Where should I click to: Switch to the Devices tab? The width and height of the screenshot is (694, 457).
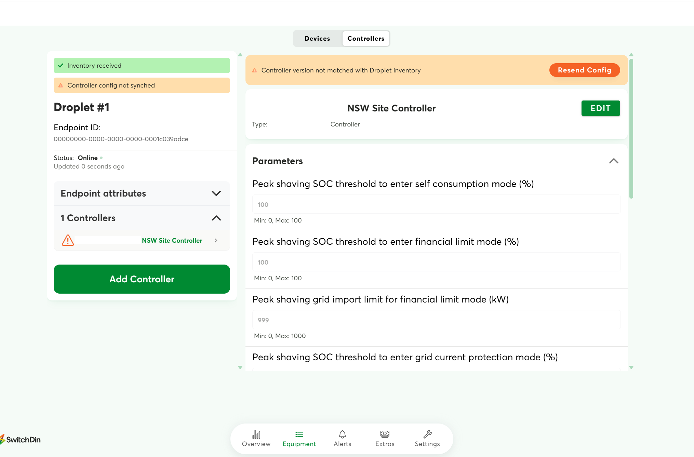pyautogui.click(x=317, y=39)
